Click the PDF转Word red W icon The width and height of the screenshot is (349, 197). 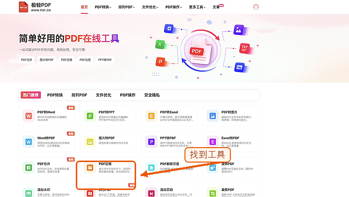(x=28, y=116)
